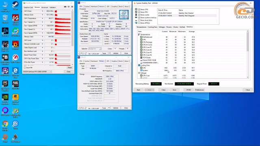
Task: Click Reset button in GPU-Z
Action: coord(69,68)
